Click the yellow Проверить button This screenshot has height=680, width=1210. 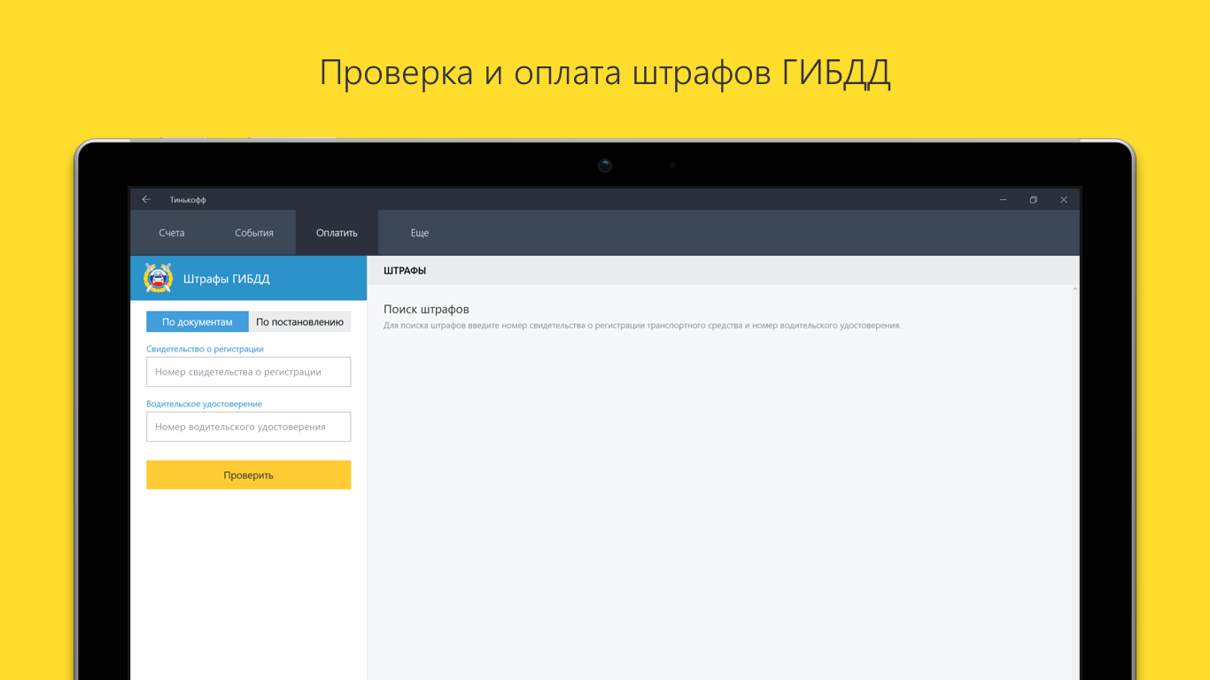coord(249,475)
